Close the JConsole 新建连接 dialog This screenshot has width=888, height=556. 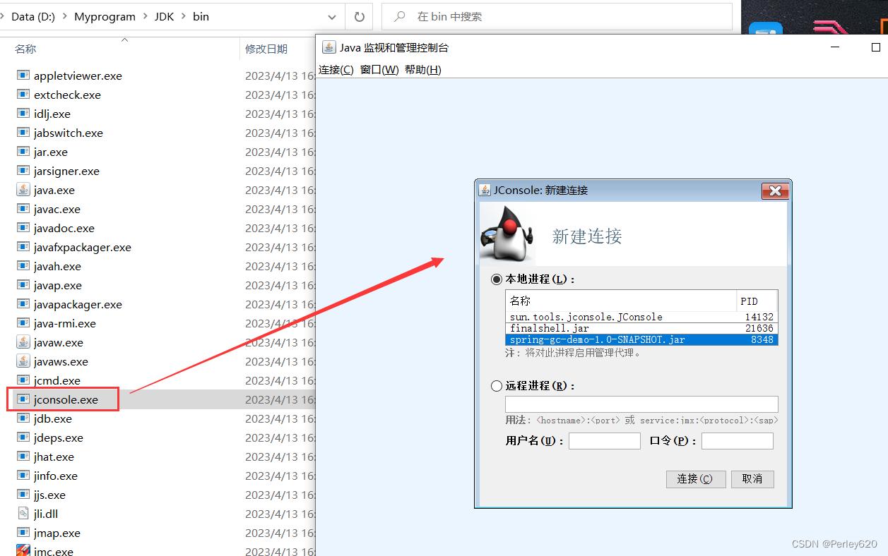click(775, 191)
